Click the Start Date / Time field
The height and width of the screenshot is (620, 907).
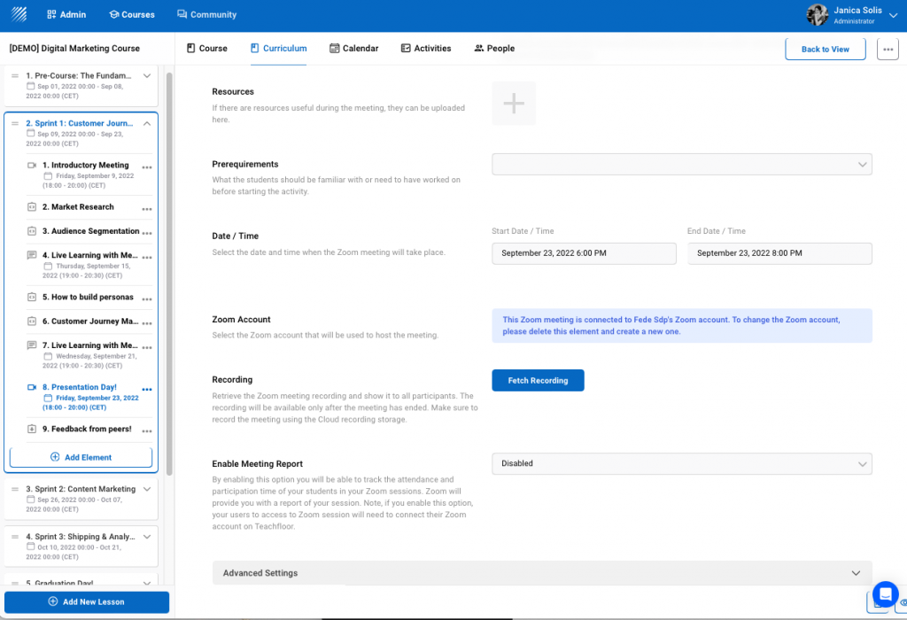coord(583,253)
